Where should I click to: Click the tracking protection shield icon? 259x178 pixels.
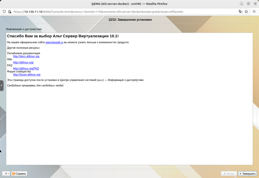[4, 12]
